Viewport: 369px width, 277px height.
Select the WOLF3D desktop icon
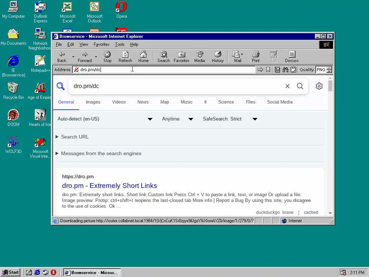[13, 145]
